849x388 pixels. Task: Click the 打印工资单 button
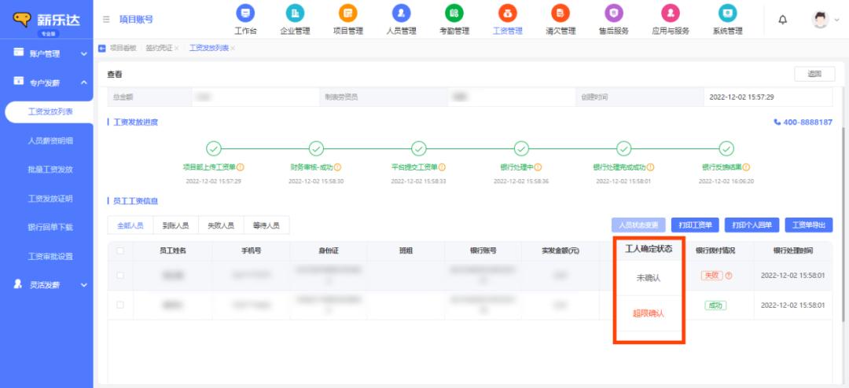point(695,225)
